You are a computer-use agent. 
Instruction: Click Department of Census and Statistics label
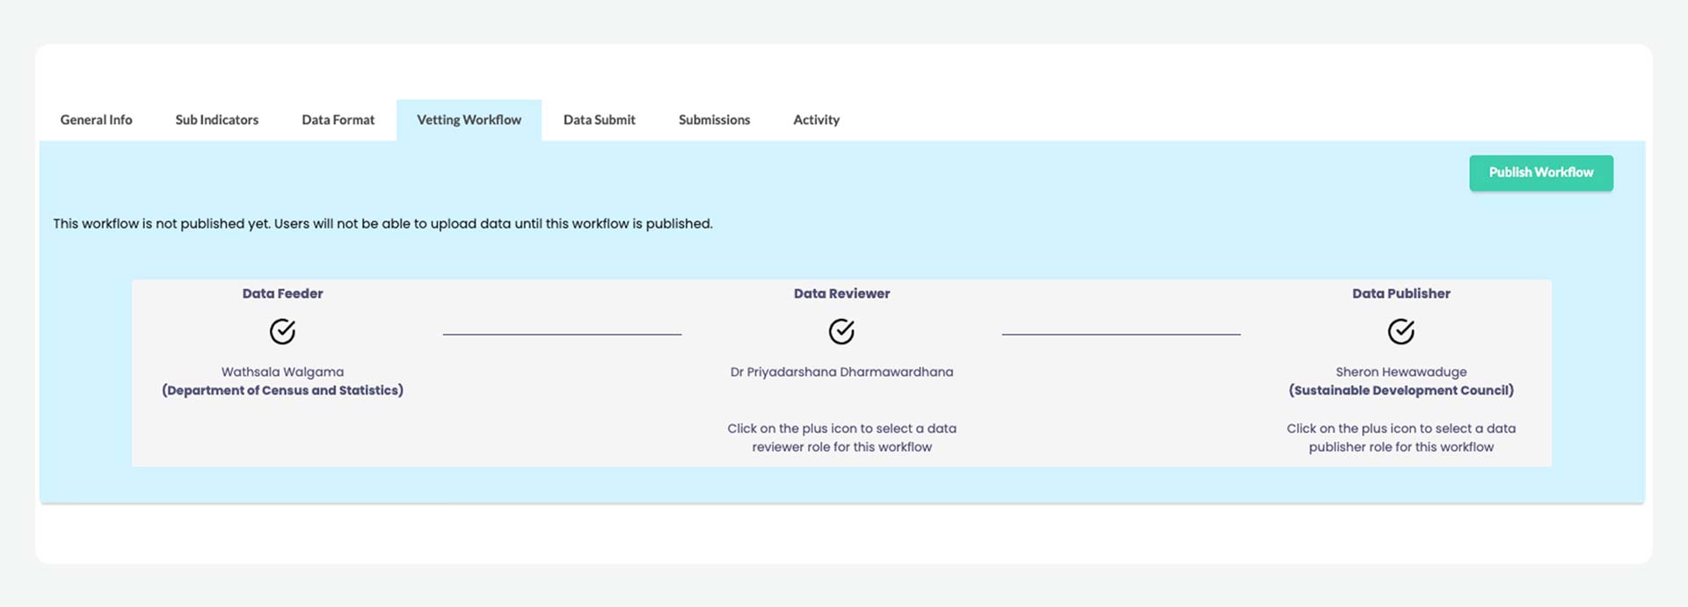(x=282, y=390)
